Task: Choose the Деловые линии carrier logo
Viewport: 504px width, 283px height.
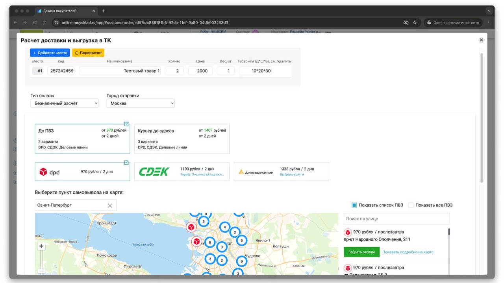Action: (x=256, y=172)
